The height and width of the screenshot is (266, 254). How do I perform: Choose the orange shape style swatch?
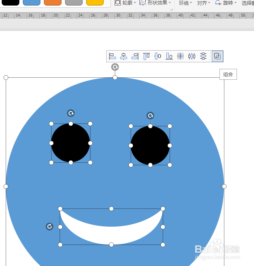pos(53,2)
